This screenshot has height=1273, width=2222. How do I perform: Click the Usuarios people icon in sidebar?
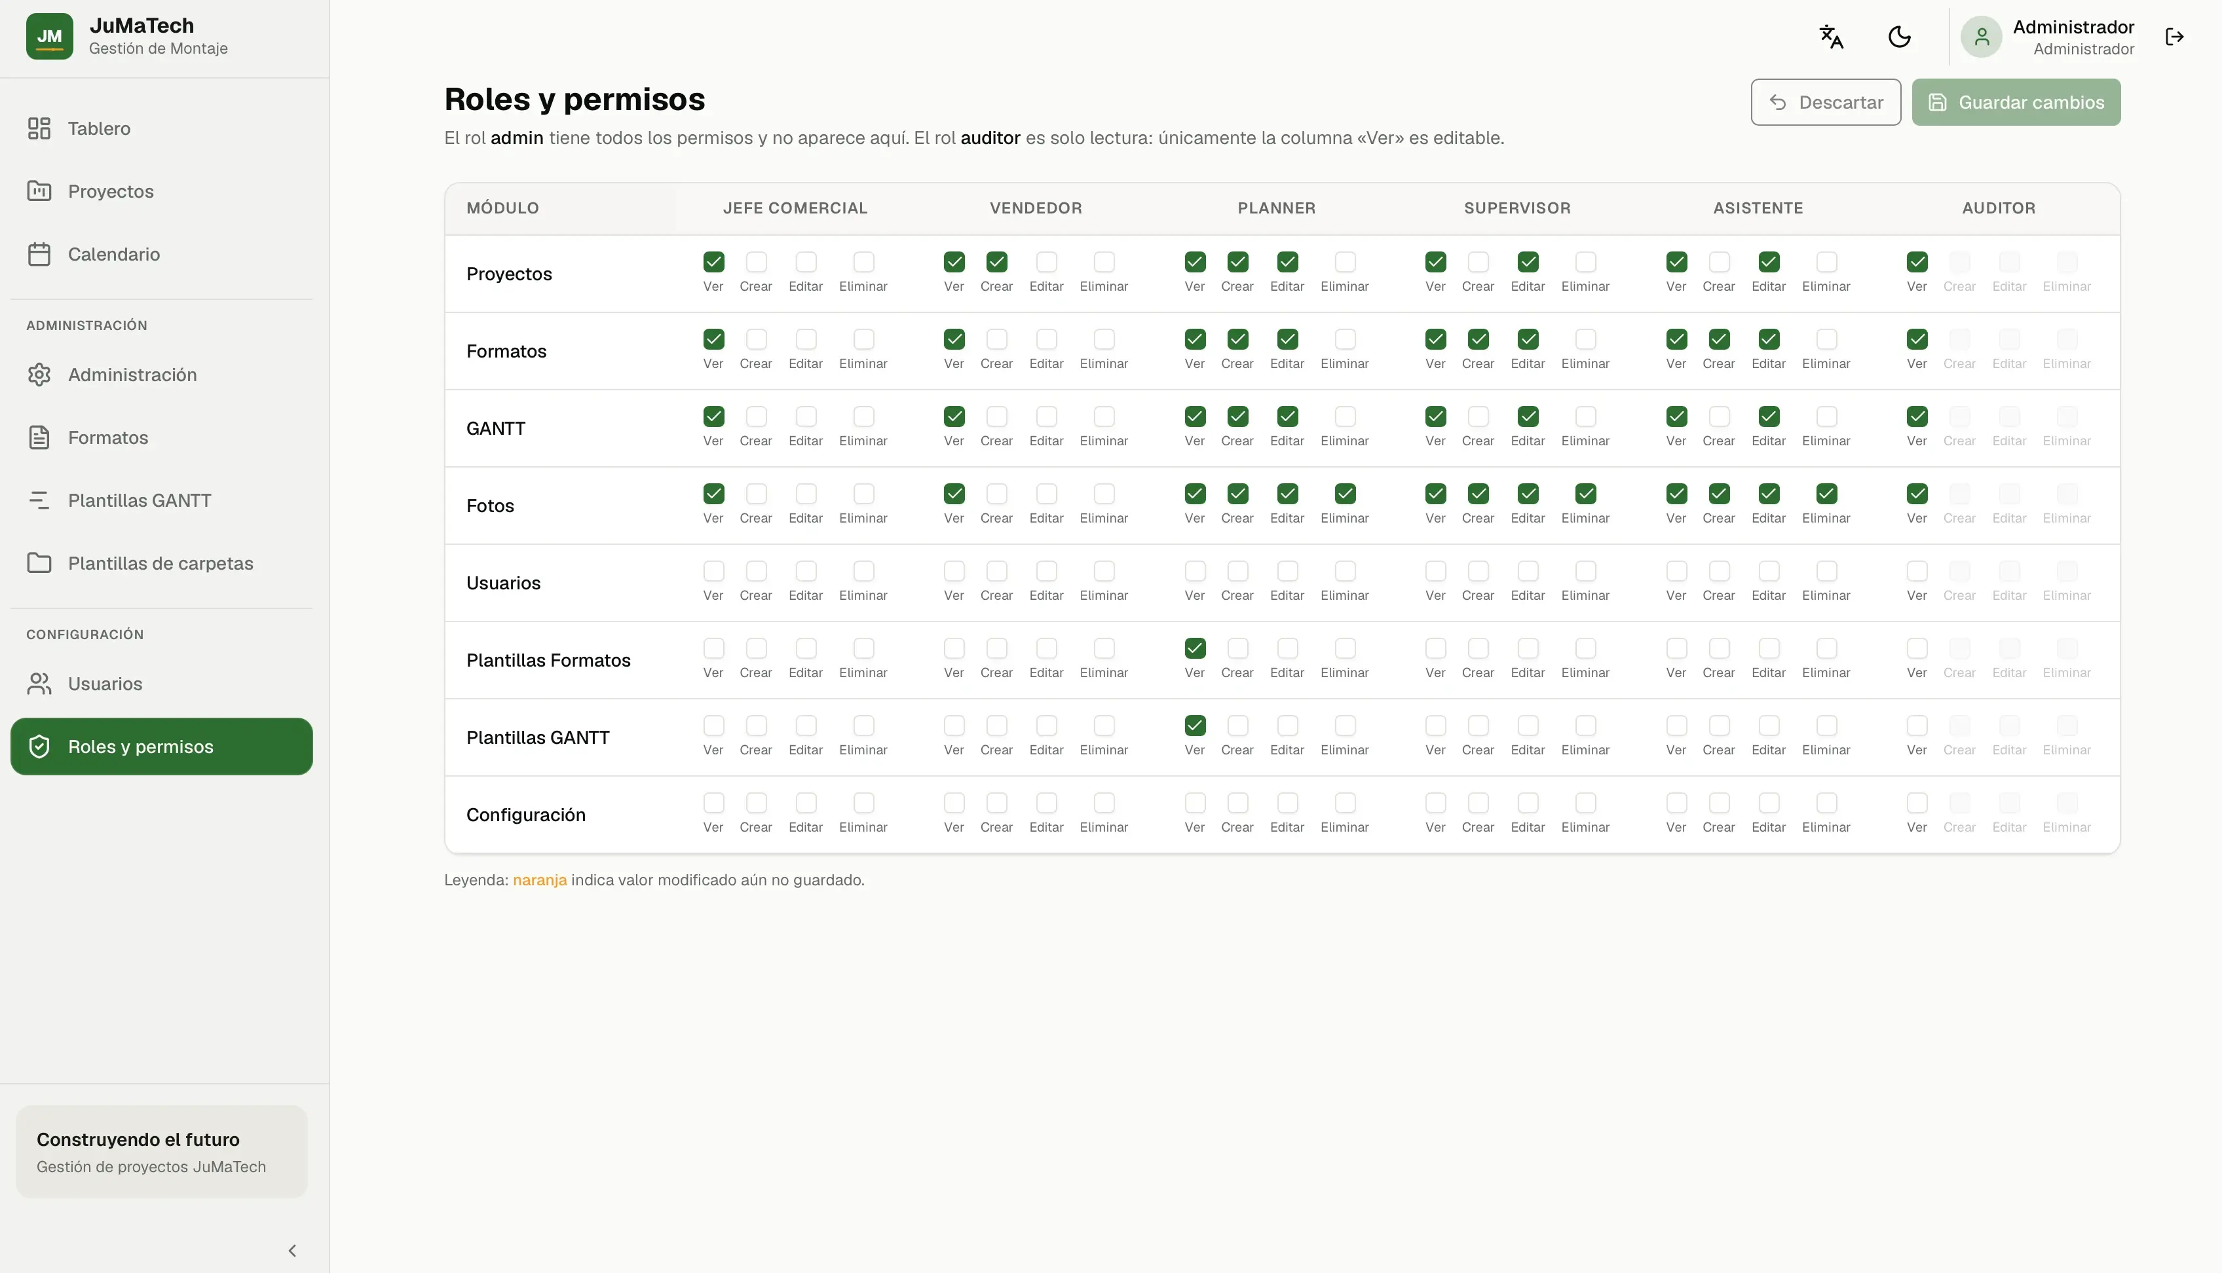(39, 684)
